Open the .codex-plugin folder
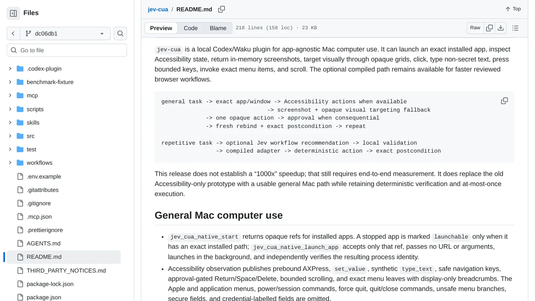The width and height of the screenshot is (535, 301). [44, 69]
